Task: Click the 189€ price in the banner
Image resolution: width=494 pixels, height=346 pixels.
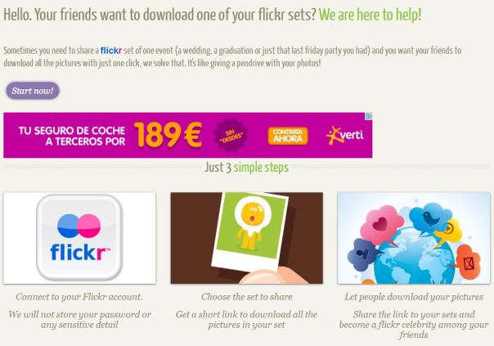Action: click(168, 135)
